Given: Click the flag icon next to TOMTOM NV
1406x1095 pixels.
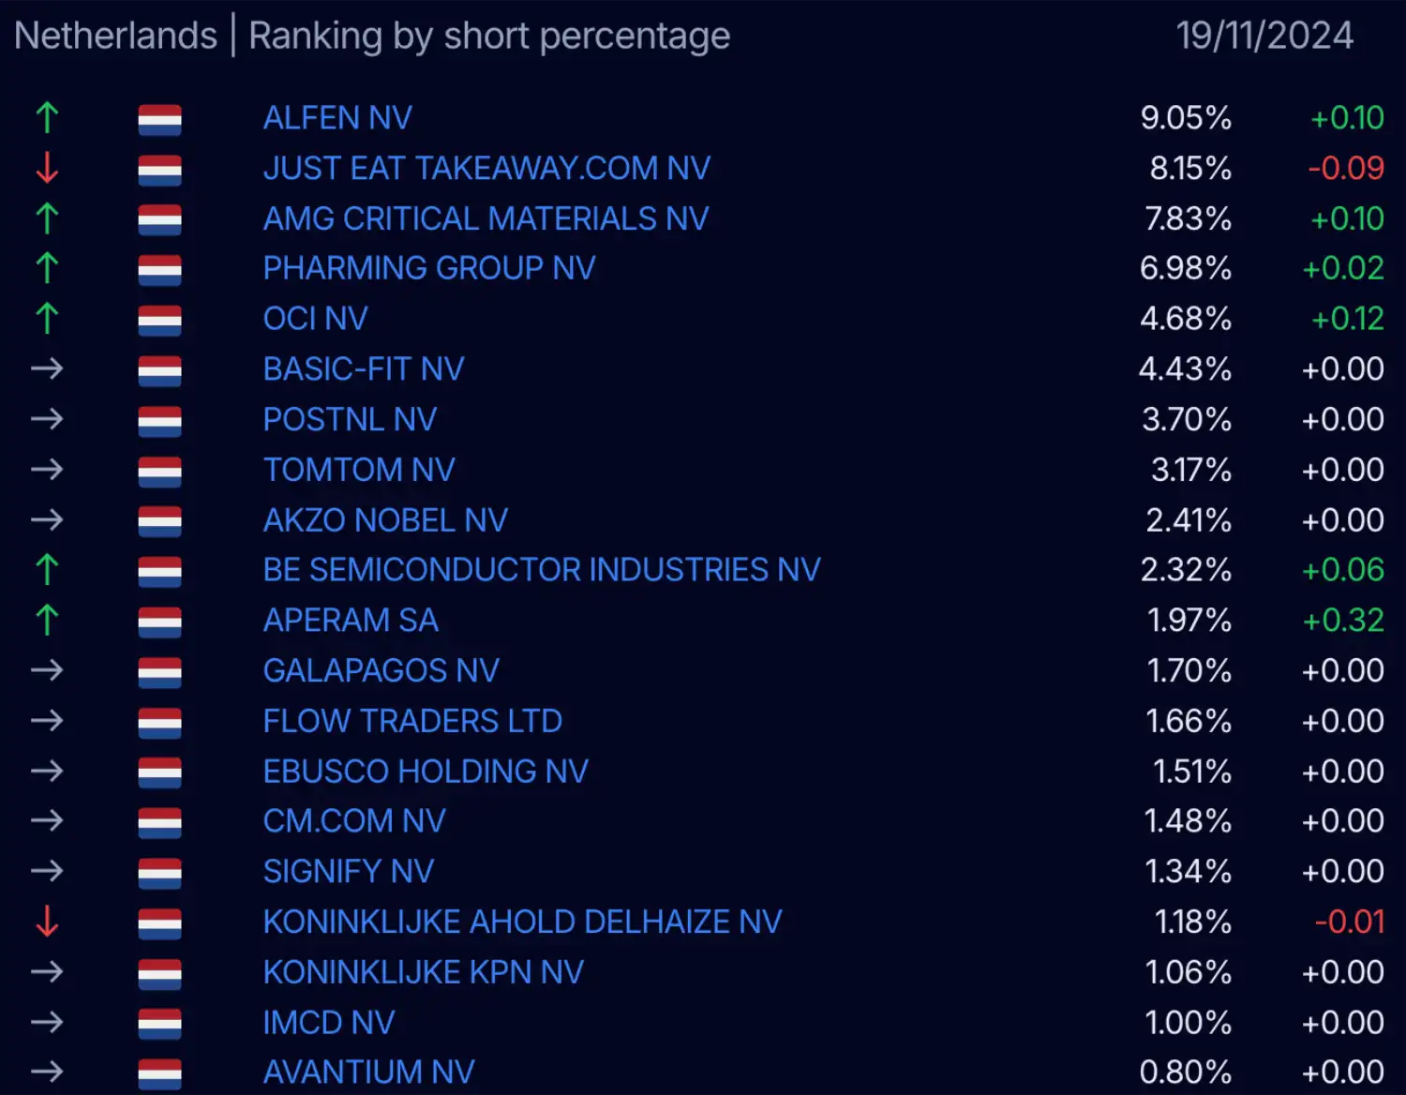Looking at the screenshot, I should 159,471.
